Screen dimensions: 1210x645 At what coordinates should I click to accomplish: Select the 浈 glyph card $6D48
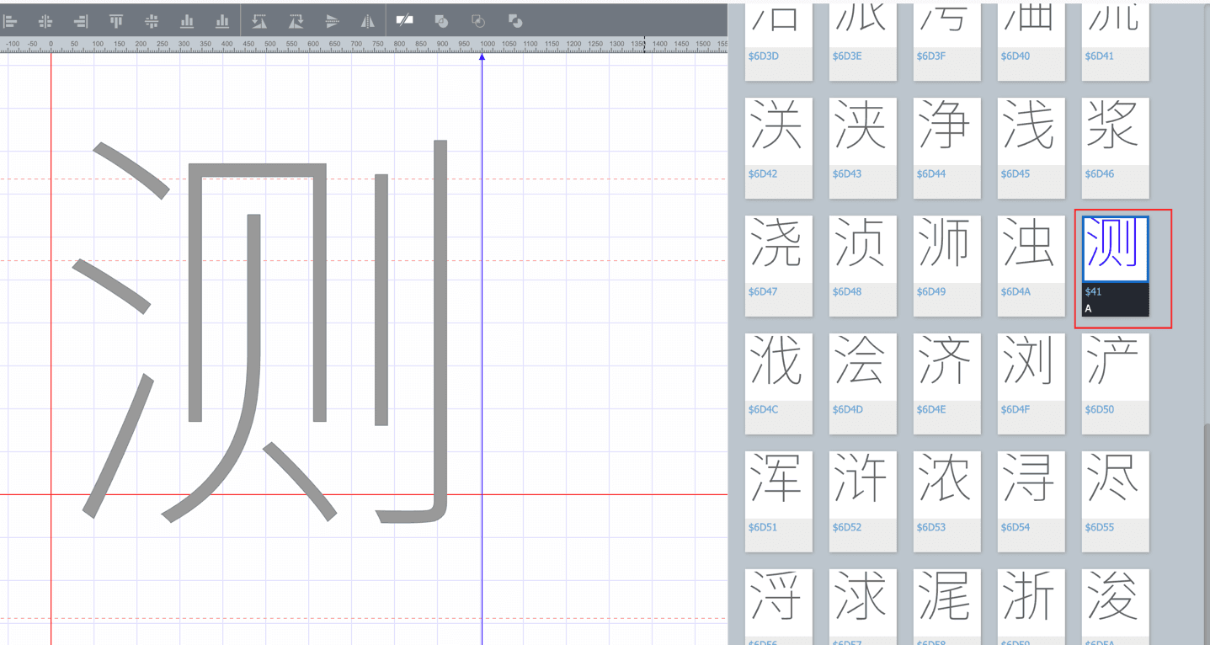863,266
